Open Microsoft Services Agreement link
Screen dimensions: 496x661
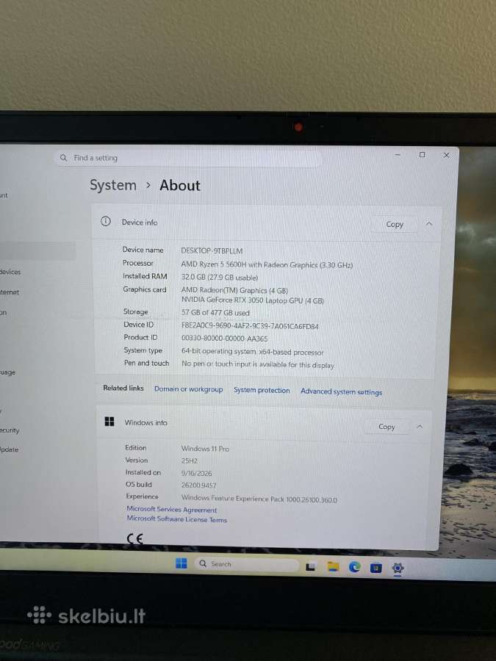(x=172, y=509)
